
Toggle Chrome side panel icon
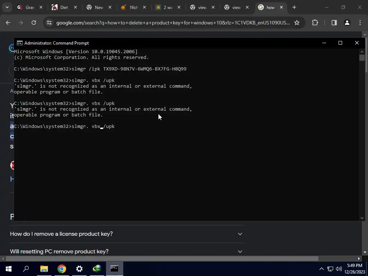pyautogui.click(x=334, y=23)
